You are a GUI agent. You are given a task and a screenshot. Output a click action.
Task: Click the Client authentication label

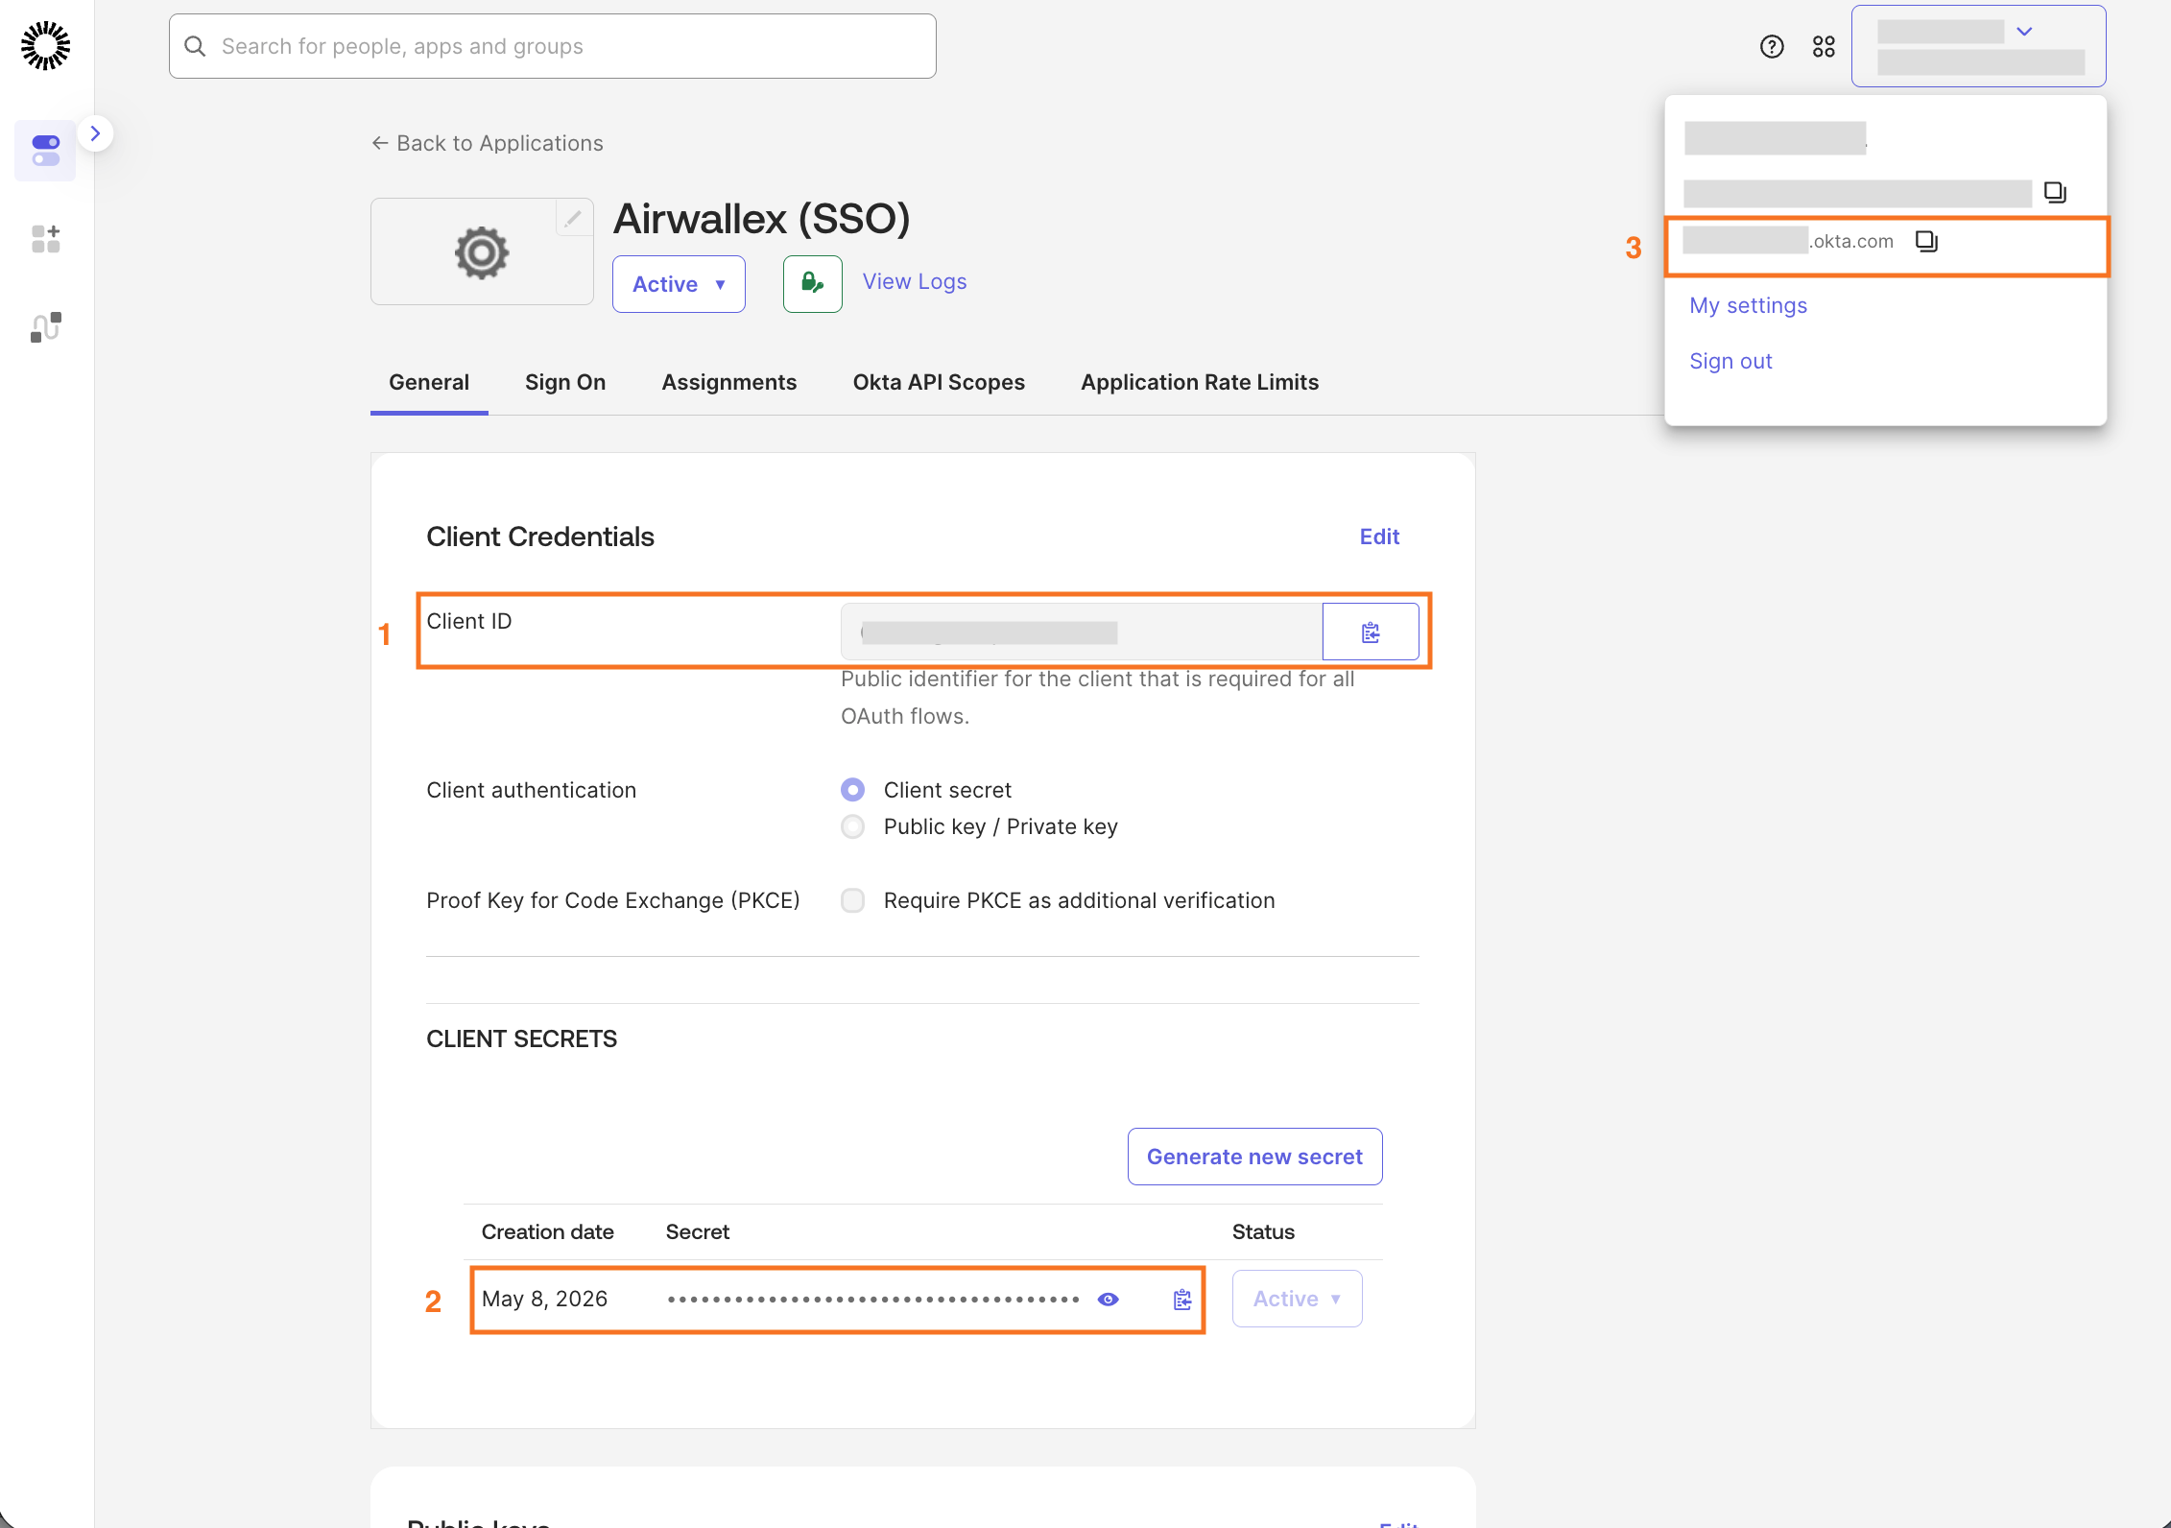point(531,790)
